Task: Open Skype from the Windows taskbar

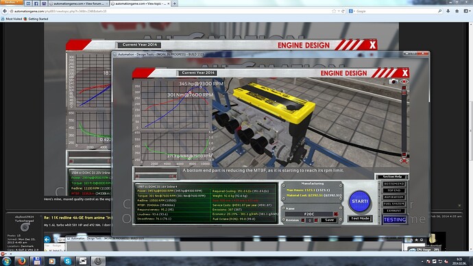Action: 67,261
